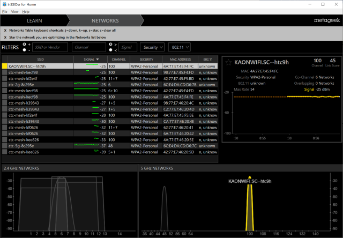
Task: Click the SSID or Vendor filter field
Action: click(x=50, y=47)
